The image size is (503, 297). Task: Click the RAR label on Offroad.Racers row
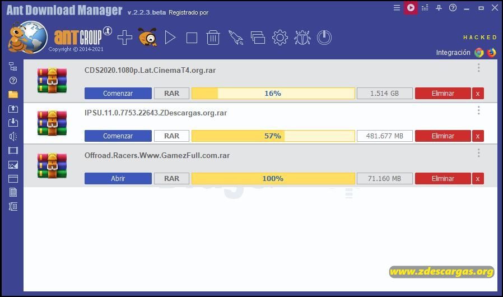click(x=171, y=179)
